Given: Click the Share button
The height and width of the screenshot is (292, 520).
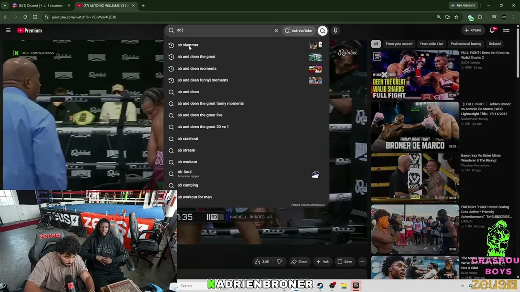Looking at the screenshot, I should [299, 262].
